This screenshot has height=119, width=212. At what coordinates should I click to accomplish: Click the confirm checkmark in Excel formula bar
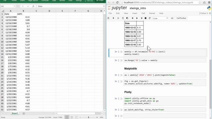click(28, 6)
